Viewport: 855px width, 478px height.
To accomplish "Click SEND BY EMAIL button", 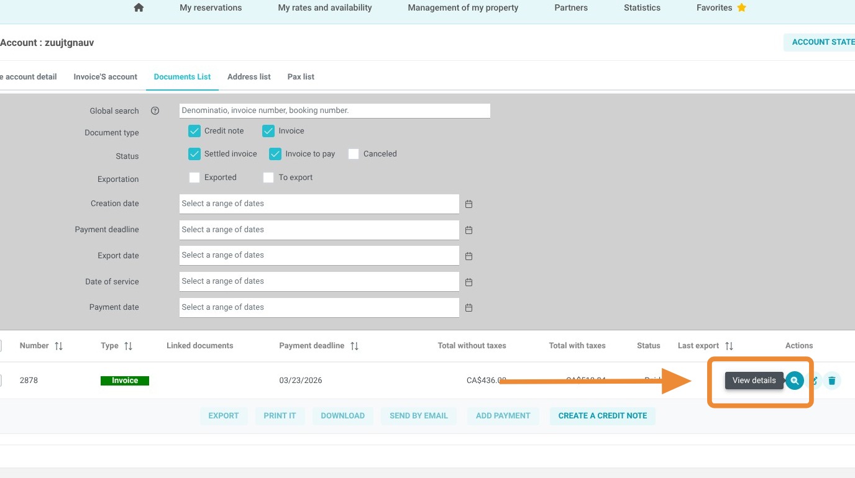I will (x=419, y=416).
